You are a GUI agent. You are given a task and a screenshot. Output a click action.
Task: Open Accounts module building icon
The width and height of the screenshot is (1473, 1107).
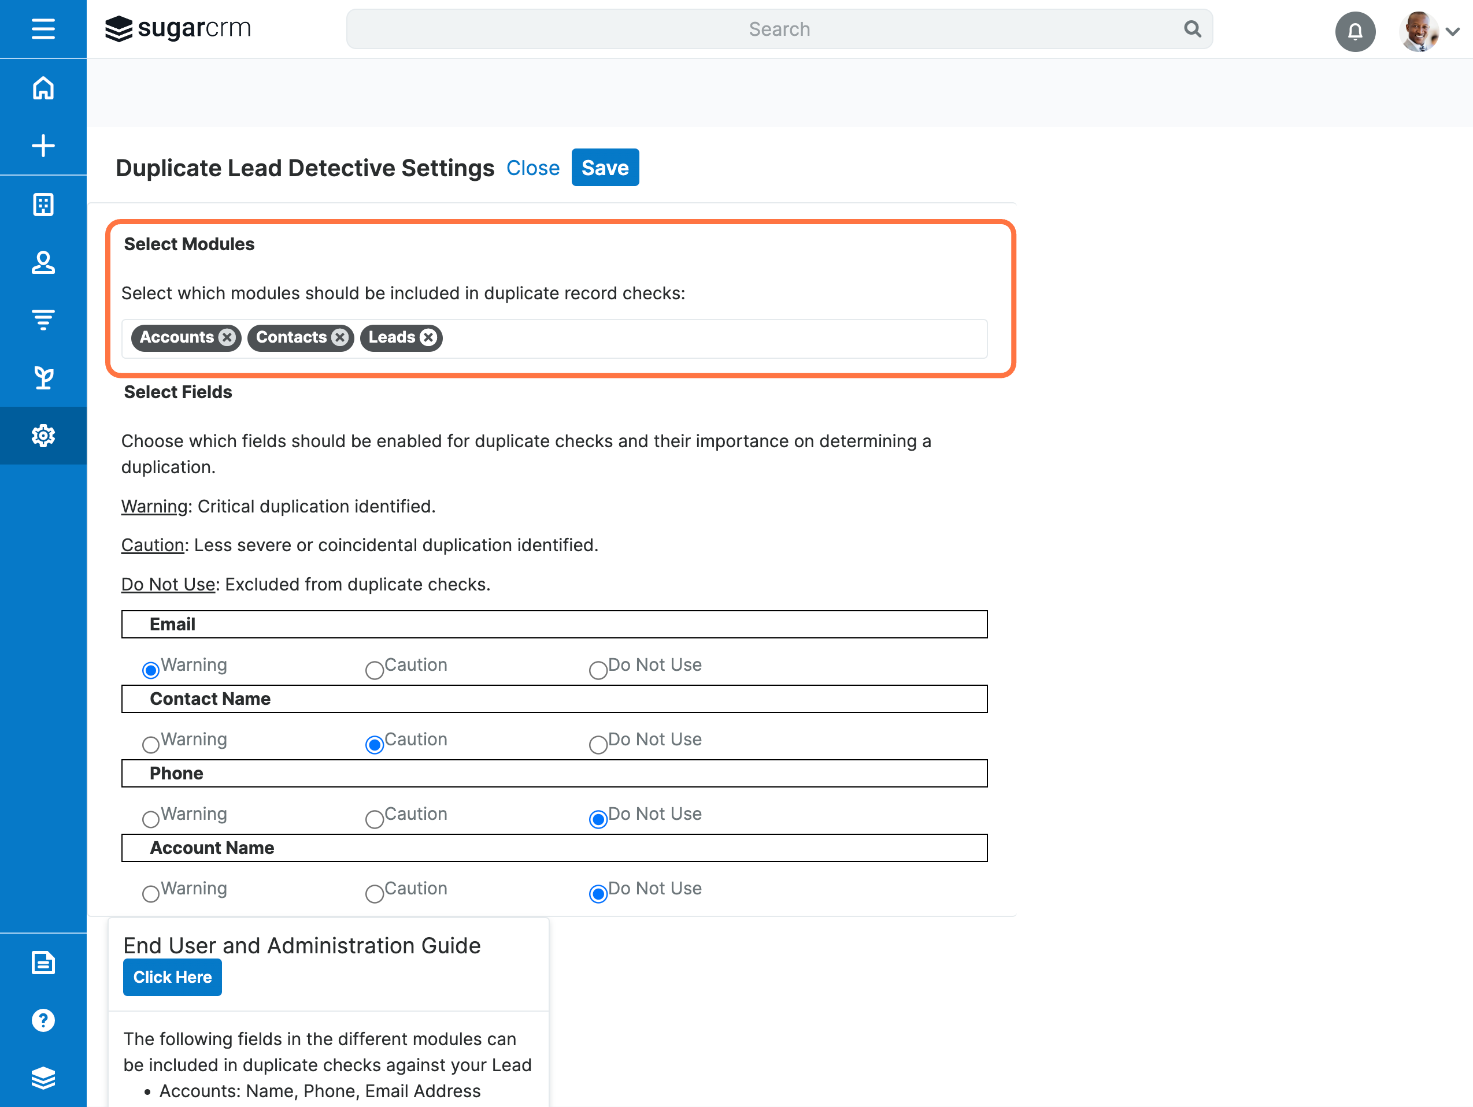click(43, 205)
